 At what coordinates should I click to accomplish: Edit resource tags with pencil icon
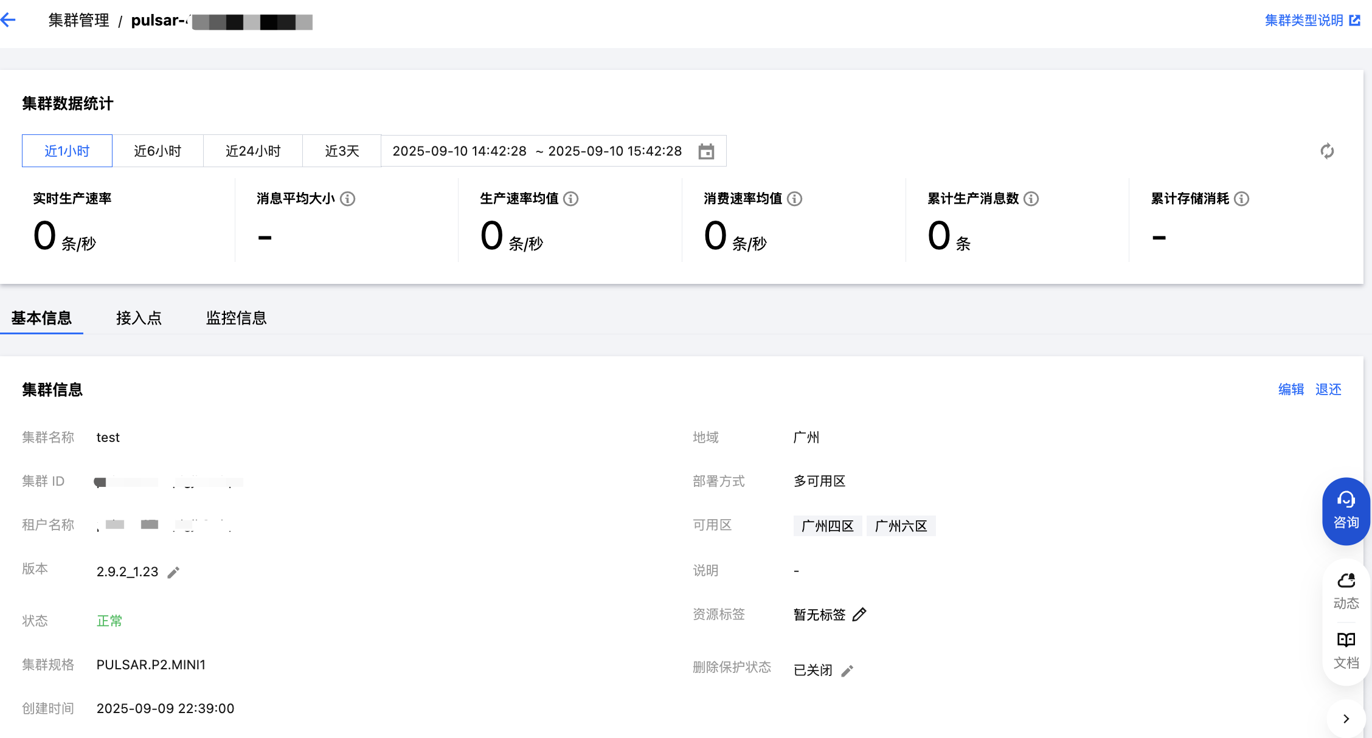pos(859,615)
